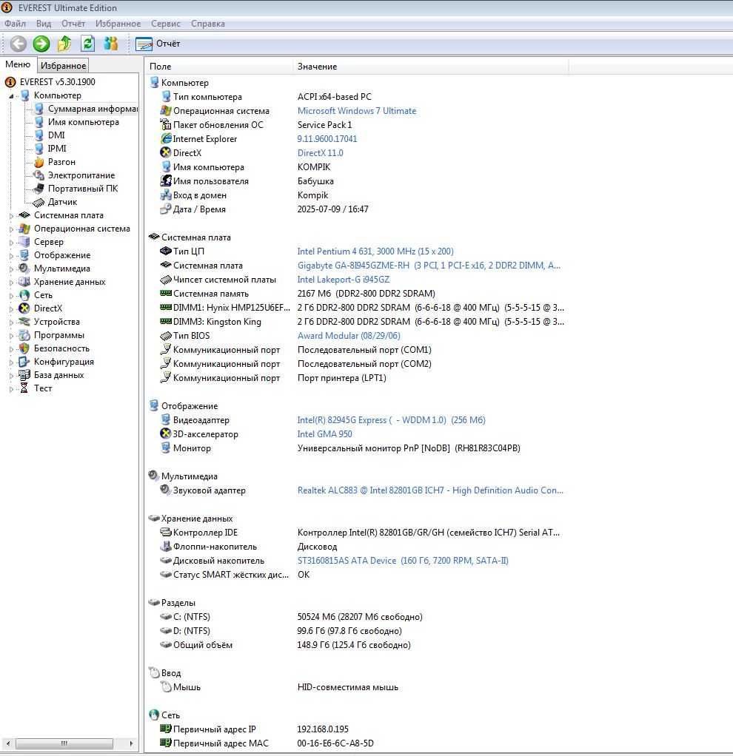Go up one level with the up-arrow icon
Viewport: 733px width, 756px height.
(64, 44)
